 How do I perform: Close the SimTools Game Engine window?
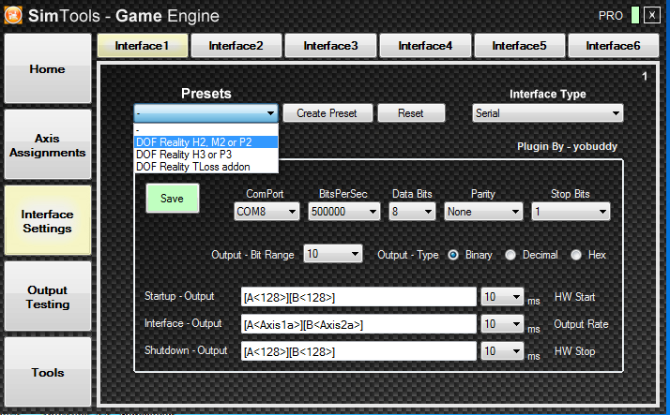652,16
